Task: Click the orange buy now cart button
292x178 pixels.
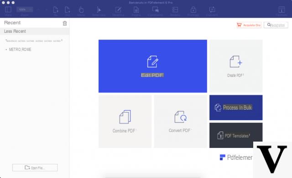Action: pos(249,25)
